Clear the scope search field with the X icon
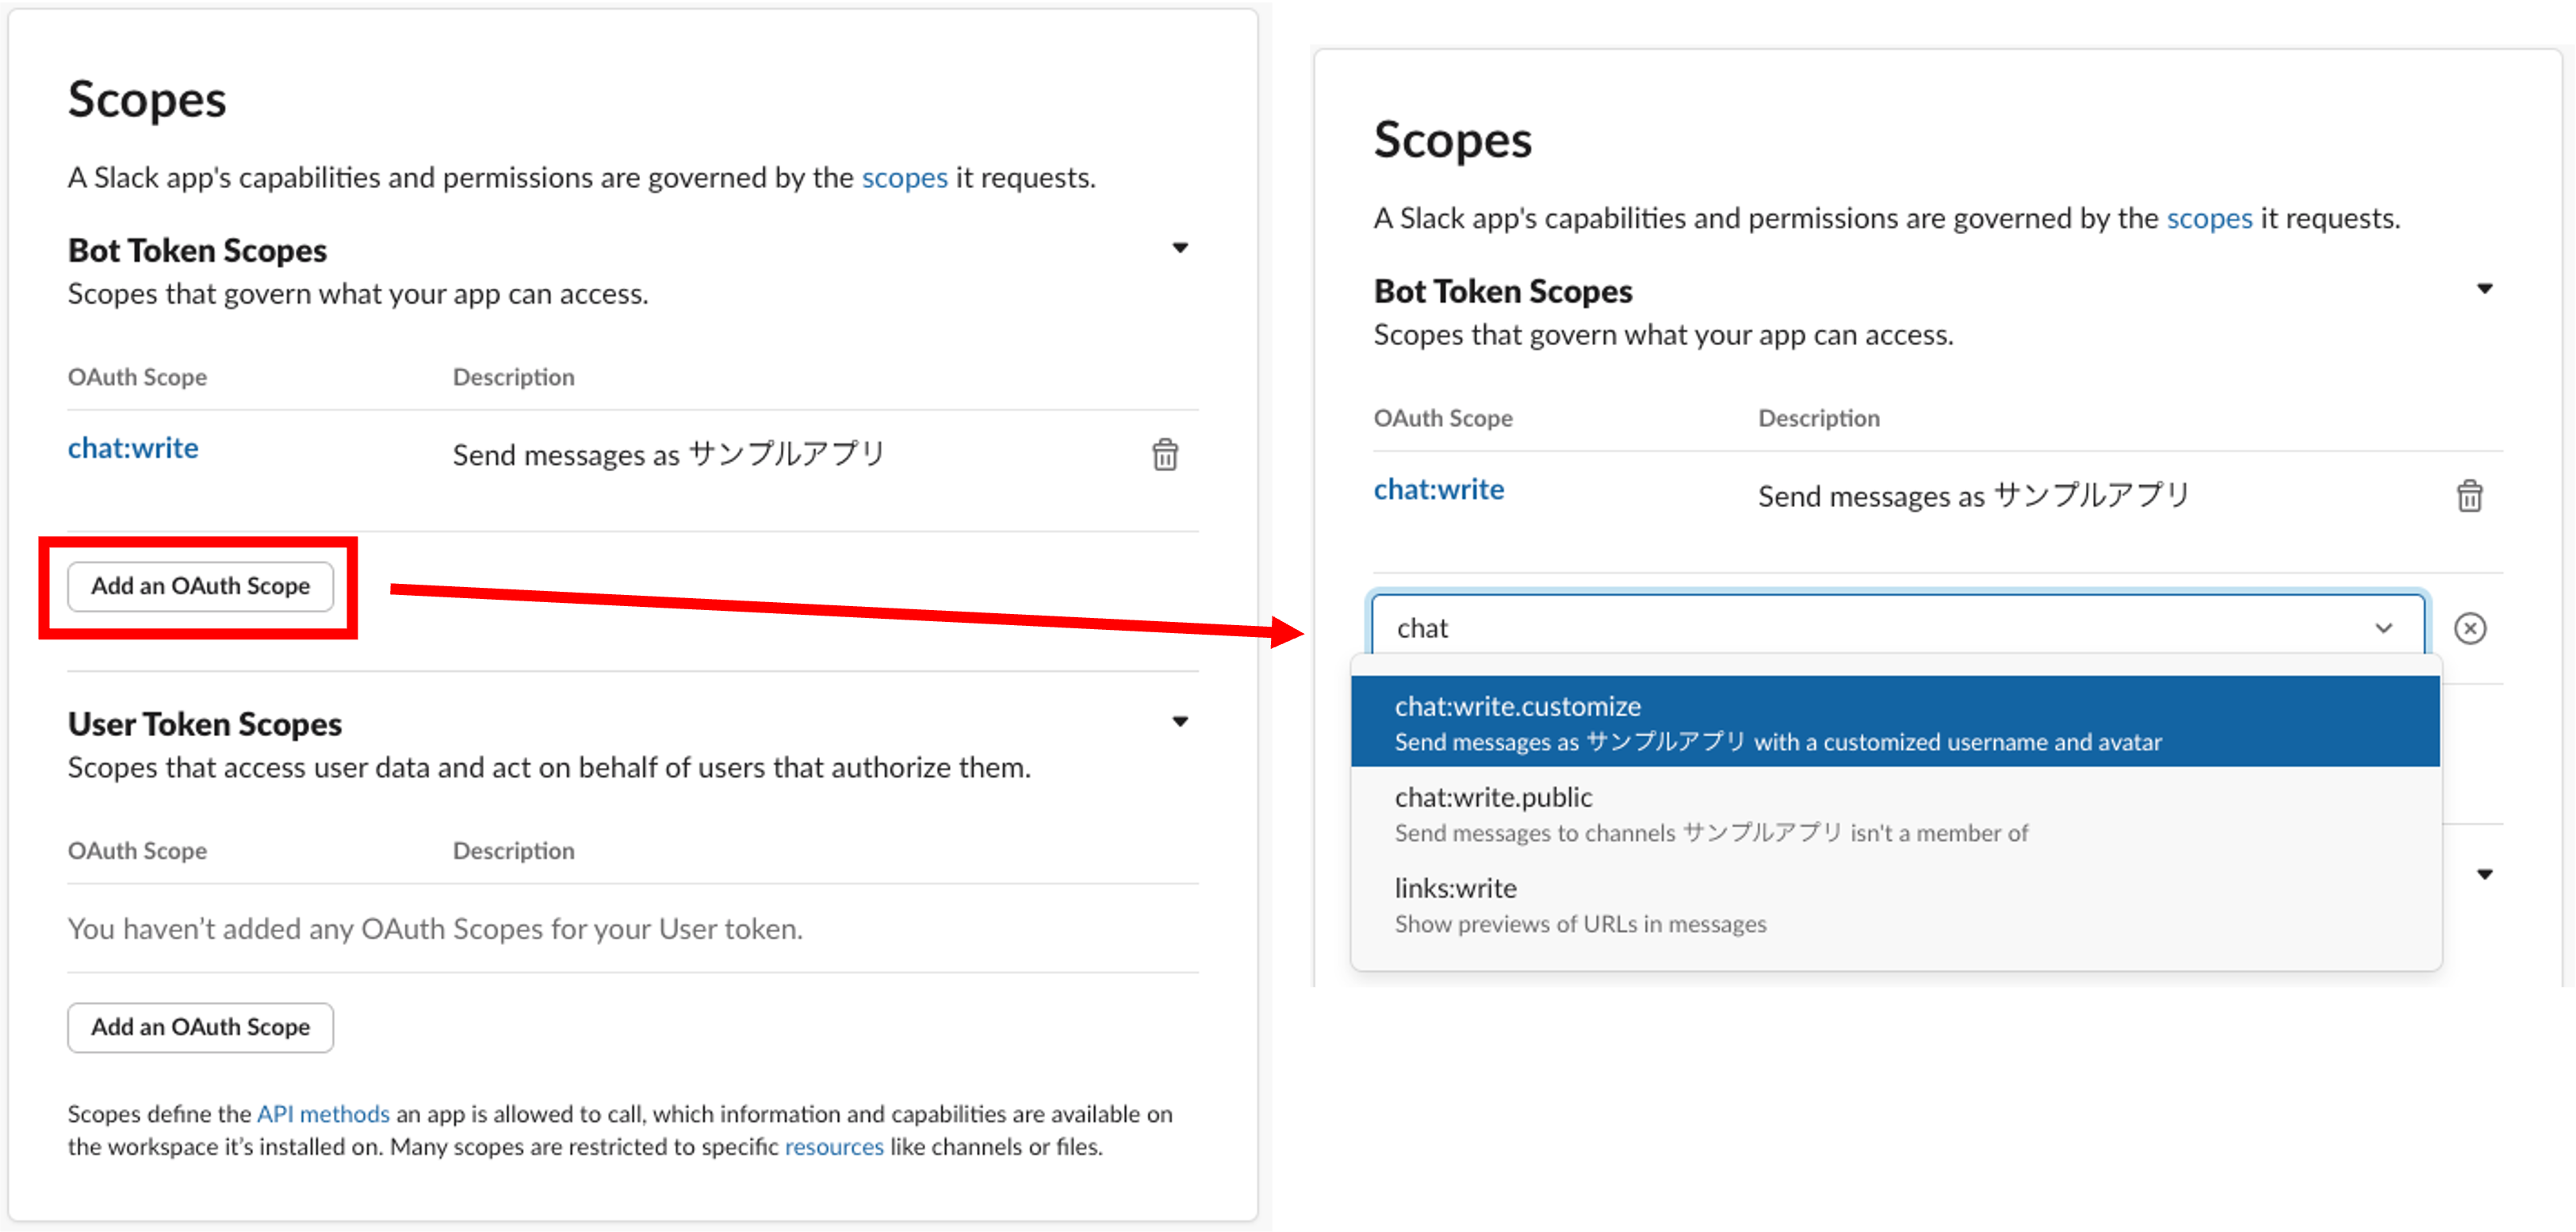Image resolution: width=2576 pixels, height=1232 pixels. (x=2470, y=628)
